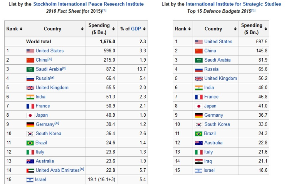Viewport: 289px width, 186px height.
Task: Open United States link in SIPRI table
Action: coord(50,51)
